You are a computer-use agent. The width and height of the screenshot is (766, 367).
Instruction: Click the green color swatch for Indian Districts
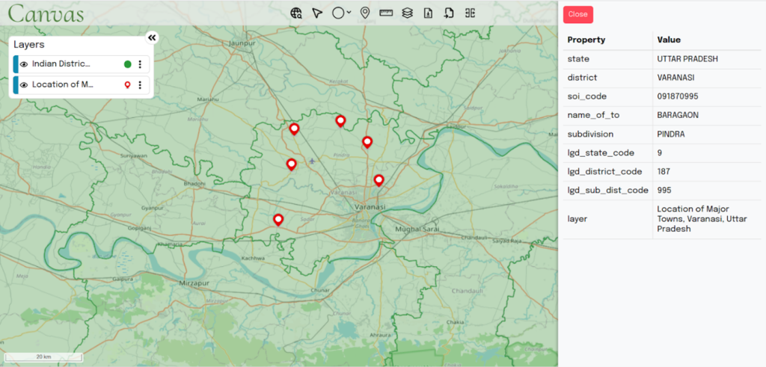128,64
